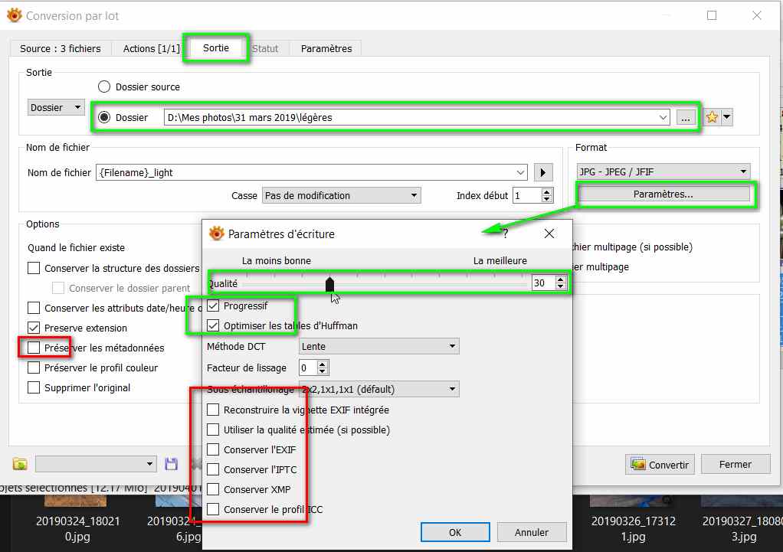This screenshot has height=552, width=783.
Task: Enable Utiliser la qualité estimée checkbox
Action: pyautogui.click(x=213, y=430)
